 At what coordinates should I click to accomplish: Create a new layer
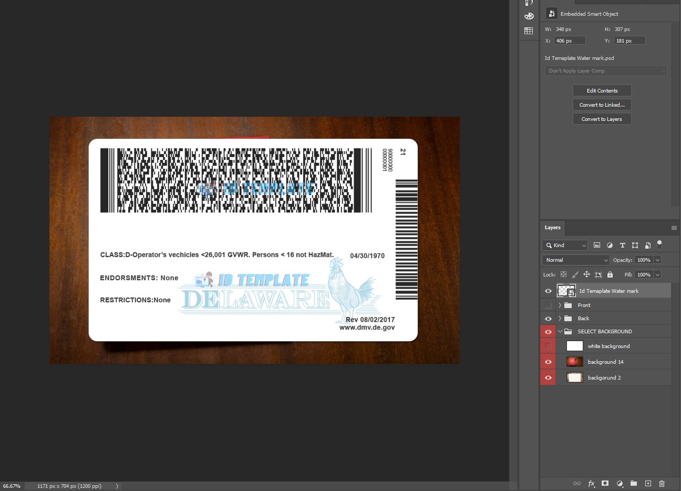tap(648, 483)
